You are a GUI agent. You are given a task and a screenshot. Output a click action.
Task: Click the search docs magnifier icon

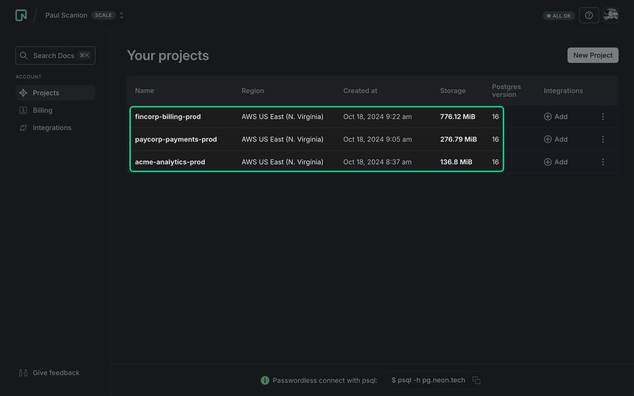[x=23, y=55]
